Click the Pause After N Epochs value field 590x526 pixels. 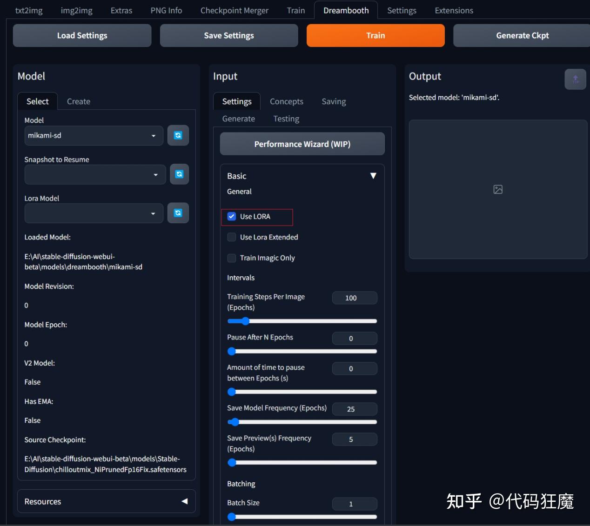point(355,338)
